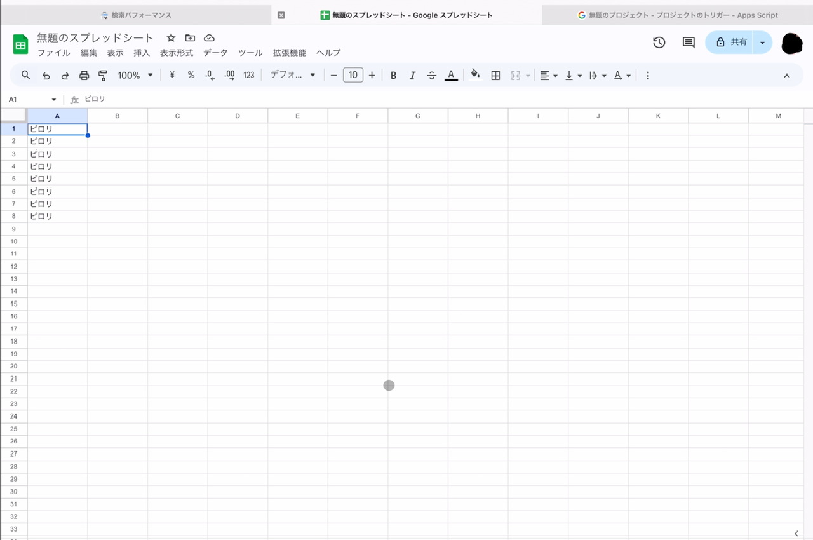This screenshot has height=540, width=813.
Task: Decrease decimal places
Action: pos(210,75)
